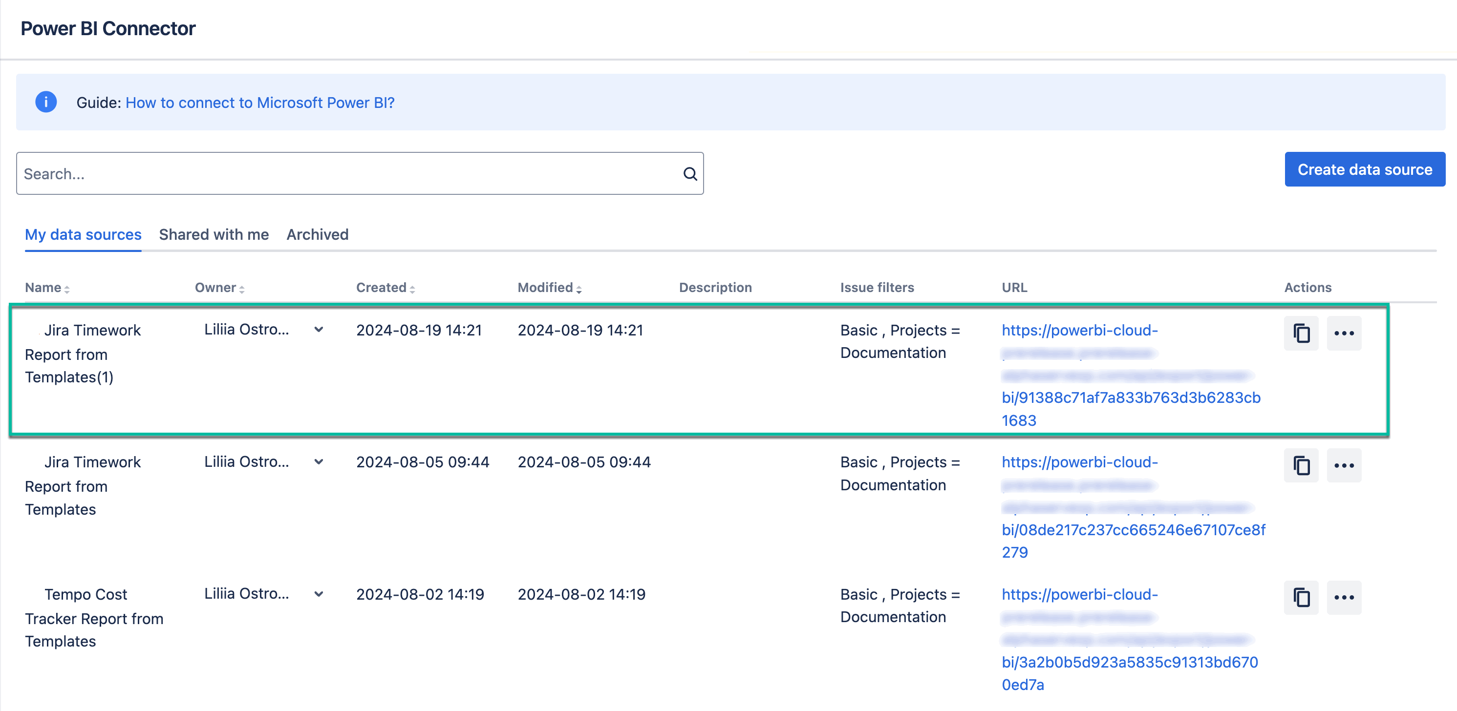Expand owner dropdown for 2024-08-05 row
1457x711 pixels.
pyautogui.click(x=319, y=462)
